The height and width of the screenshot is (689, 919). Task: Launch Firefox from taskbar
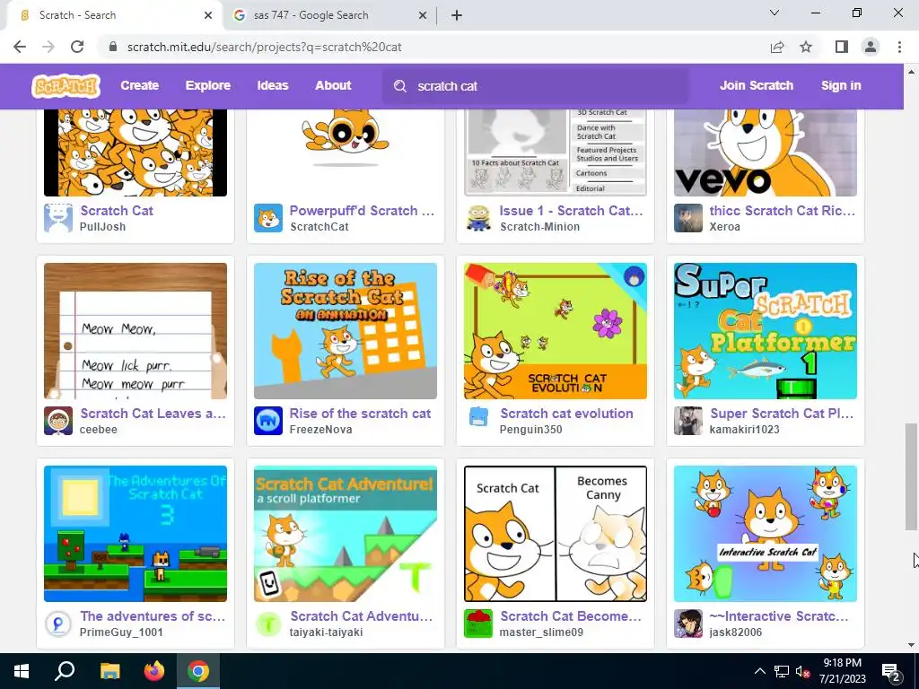[x=154, y=671]
